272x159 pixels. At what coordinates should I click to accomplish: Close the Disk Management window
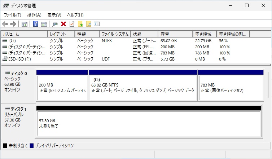tap(263, 5)
